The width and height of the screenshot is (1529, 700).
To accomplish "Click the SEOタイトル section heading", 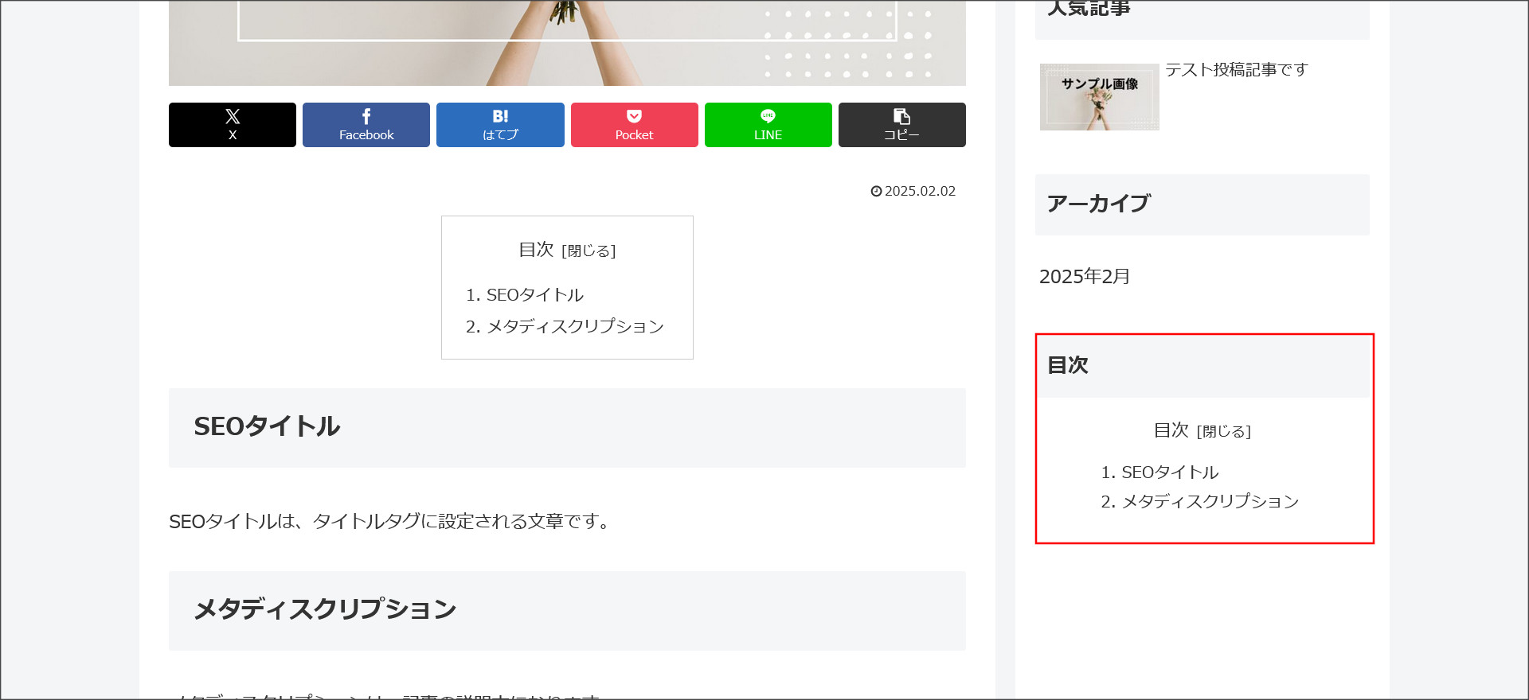I will click(567, 428).
